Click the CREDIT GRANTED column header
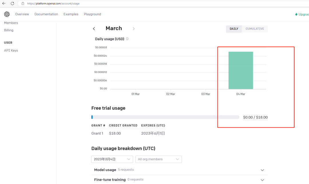Viewport: 309px width, 184px height. 123,125
